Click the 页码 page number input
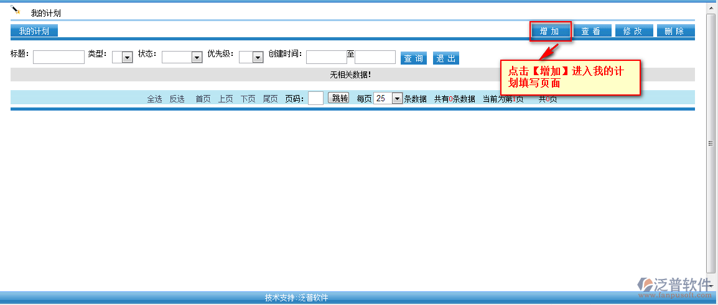Viewport: 718px width, 305px height. 315,98
